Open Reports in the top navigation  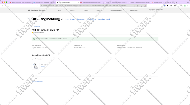[99, 10]
